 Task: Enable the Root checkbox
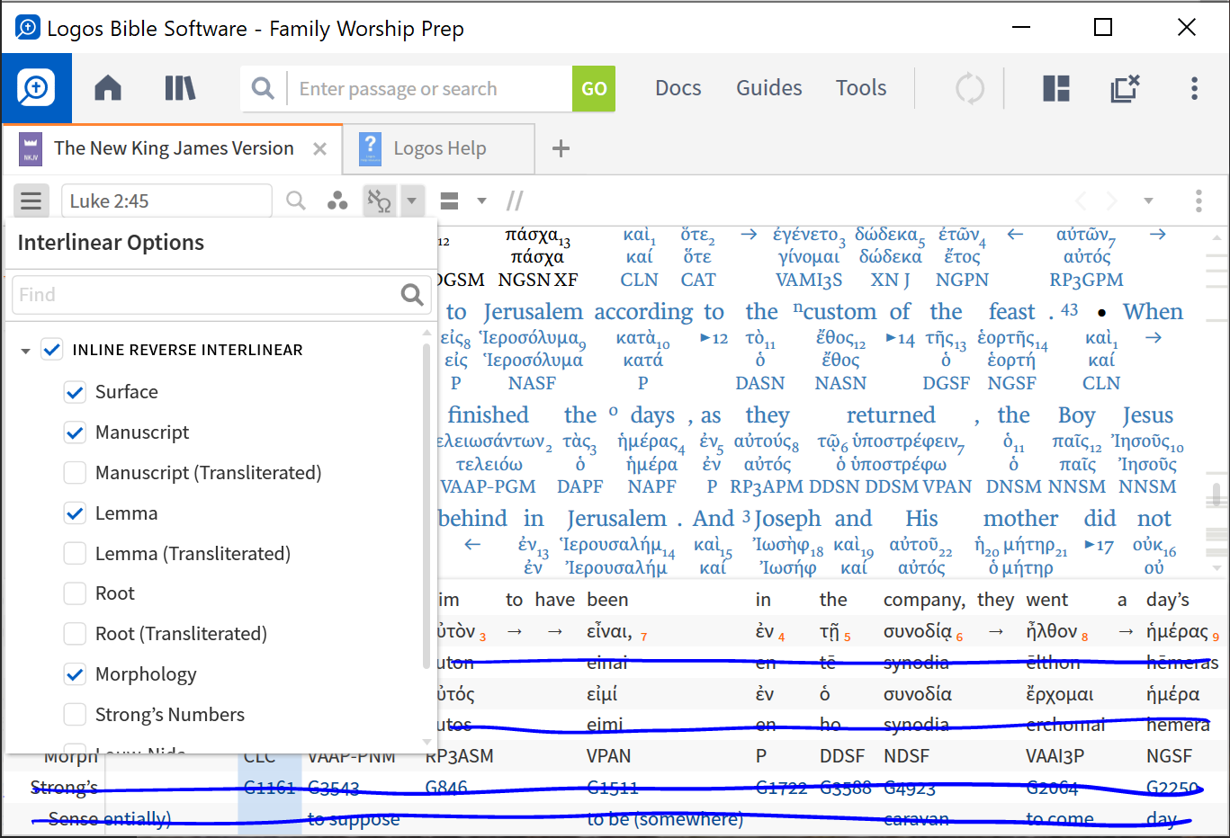coord(76,593)
